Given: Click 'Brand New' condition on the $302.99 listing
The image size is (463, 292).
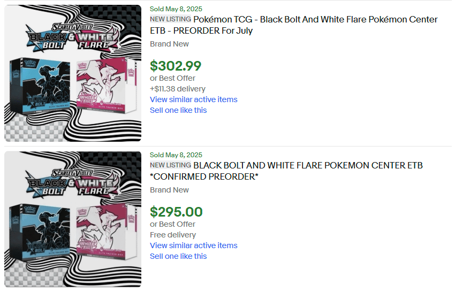Looking at the screenshot, I should coord(169,44).
